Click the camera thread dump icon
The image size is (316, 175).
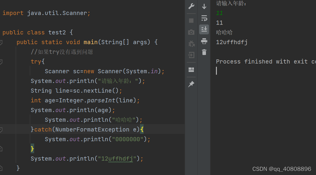coord(191,32)
